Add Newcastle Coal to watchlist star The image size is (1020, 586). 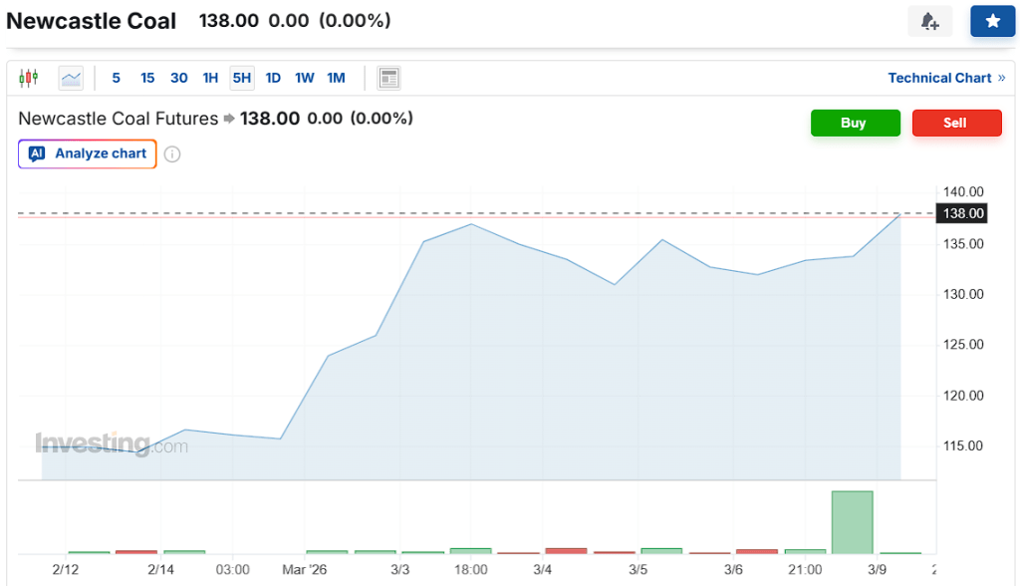[992, 21]
